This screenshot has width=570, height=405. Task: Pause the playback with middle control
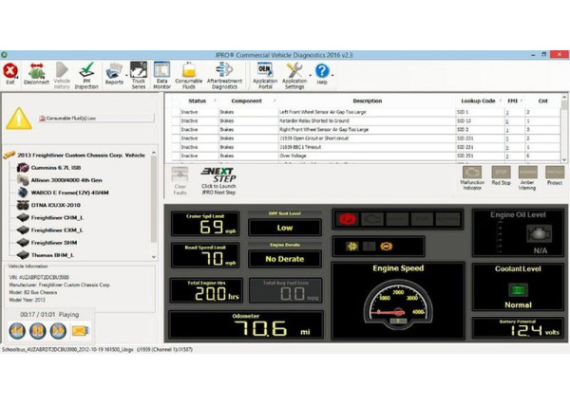36,330
